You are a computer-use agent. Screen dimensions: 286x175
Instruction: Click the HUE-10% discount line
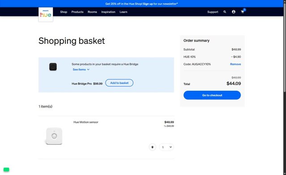click(212, 57)
